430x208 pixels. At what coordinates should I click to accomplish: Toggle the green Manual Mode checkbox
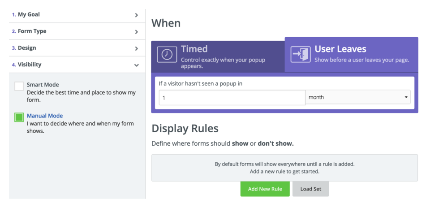pyautogui.click(x=19, y=117)
